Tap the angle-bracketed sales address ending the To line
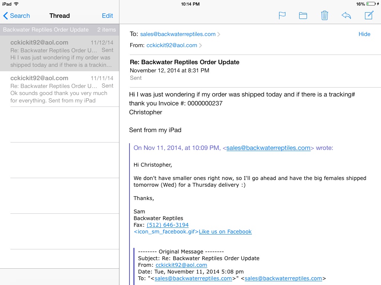The image size is (381, 285). pos(283,278)
